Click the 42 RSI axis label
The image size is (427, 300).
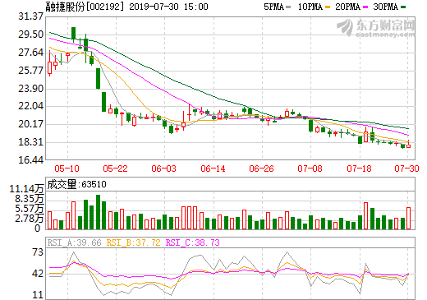click(x=38, y=274)
